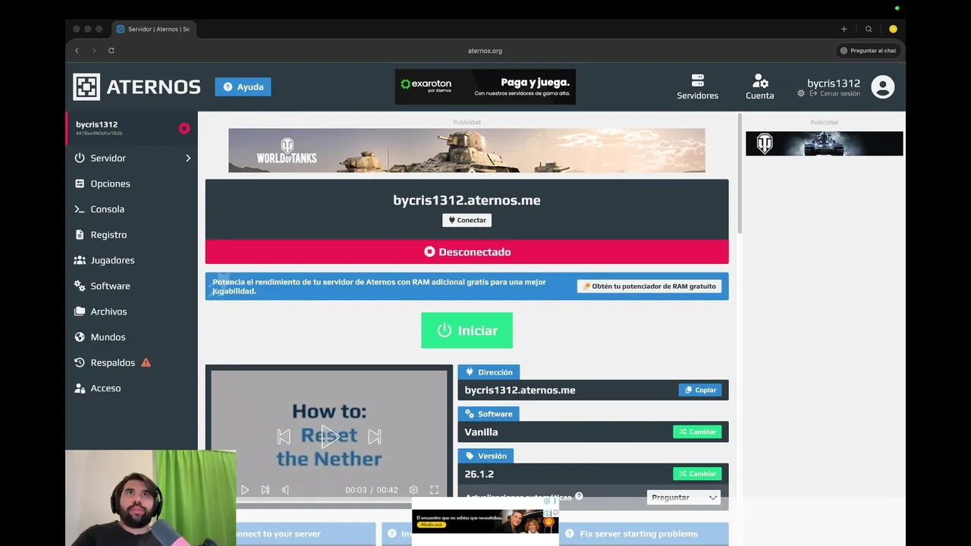Click the Míralo acá button in bottom ad
Viewport: 971px width, 546px height.
430,524
